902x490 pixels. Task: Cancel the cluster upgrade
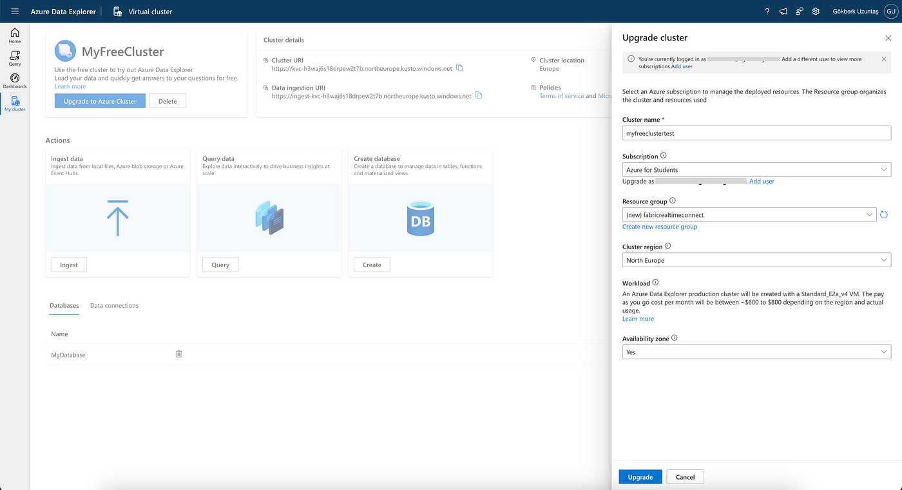point(686,477)
